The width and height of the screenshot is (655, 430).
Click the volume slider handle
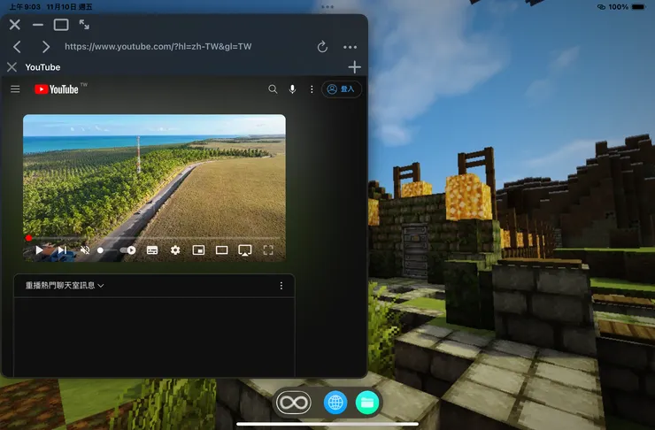click(x=100, y=250)
